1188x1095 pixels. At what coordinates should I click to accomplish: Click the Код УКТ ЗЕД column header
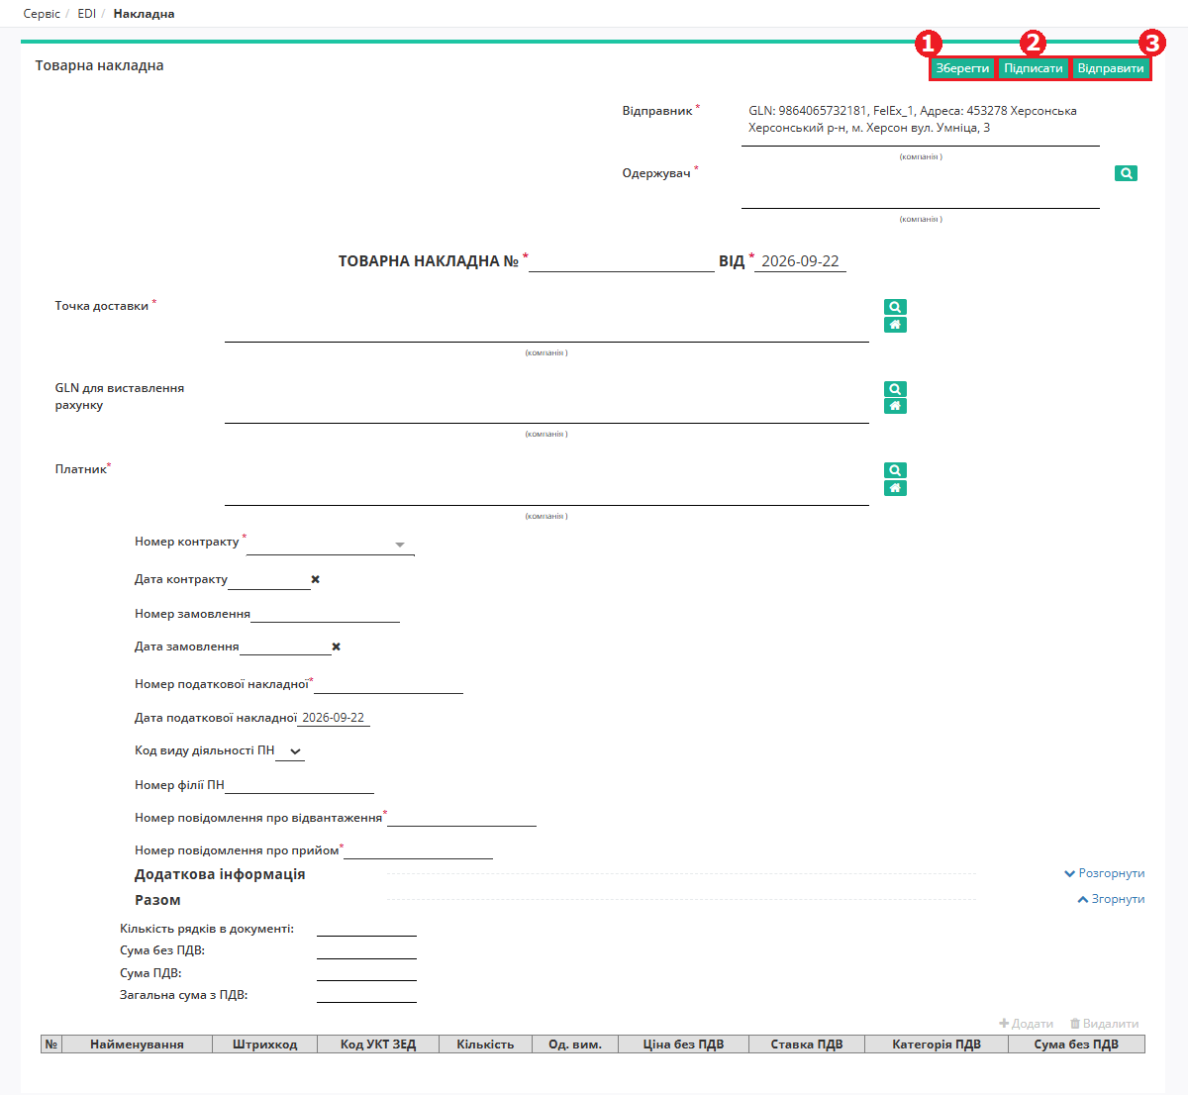(378, 1045)
